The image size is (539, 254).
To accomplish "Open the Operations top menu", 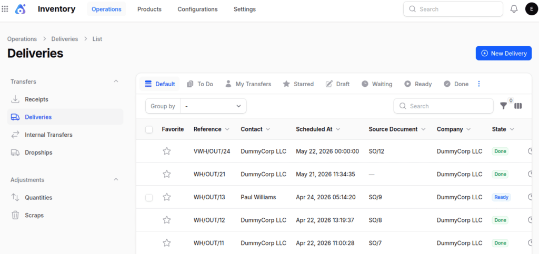I will click(106, 9).
